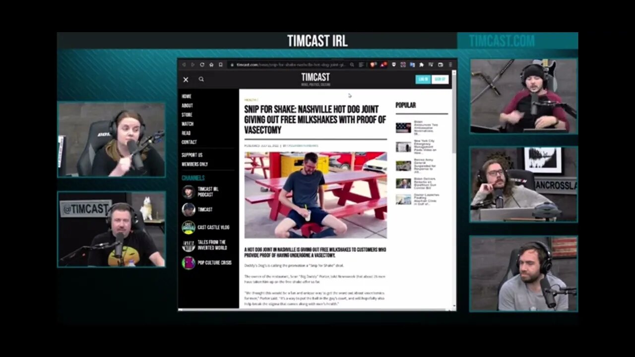Screen dimensions: 635x357
Task: Click the Pop Culture Crisis channel avatar
Action: point(188,263)
